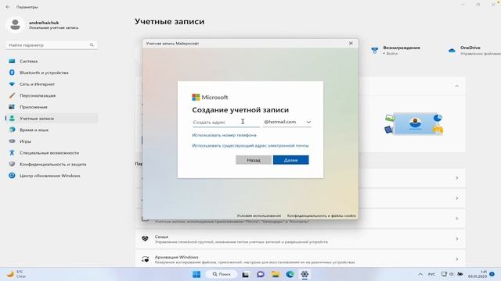
Task: Open Task View on the taskbar
Action: tap(245, 274)
